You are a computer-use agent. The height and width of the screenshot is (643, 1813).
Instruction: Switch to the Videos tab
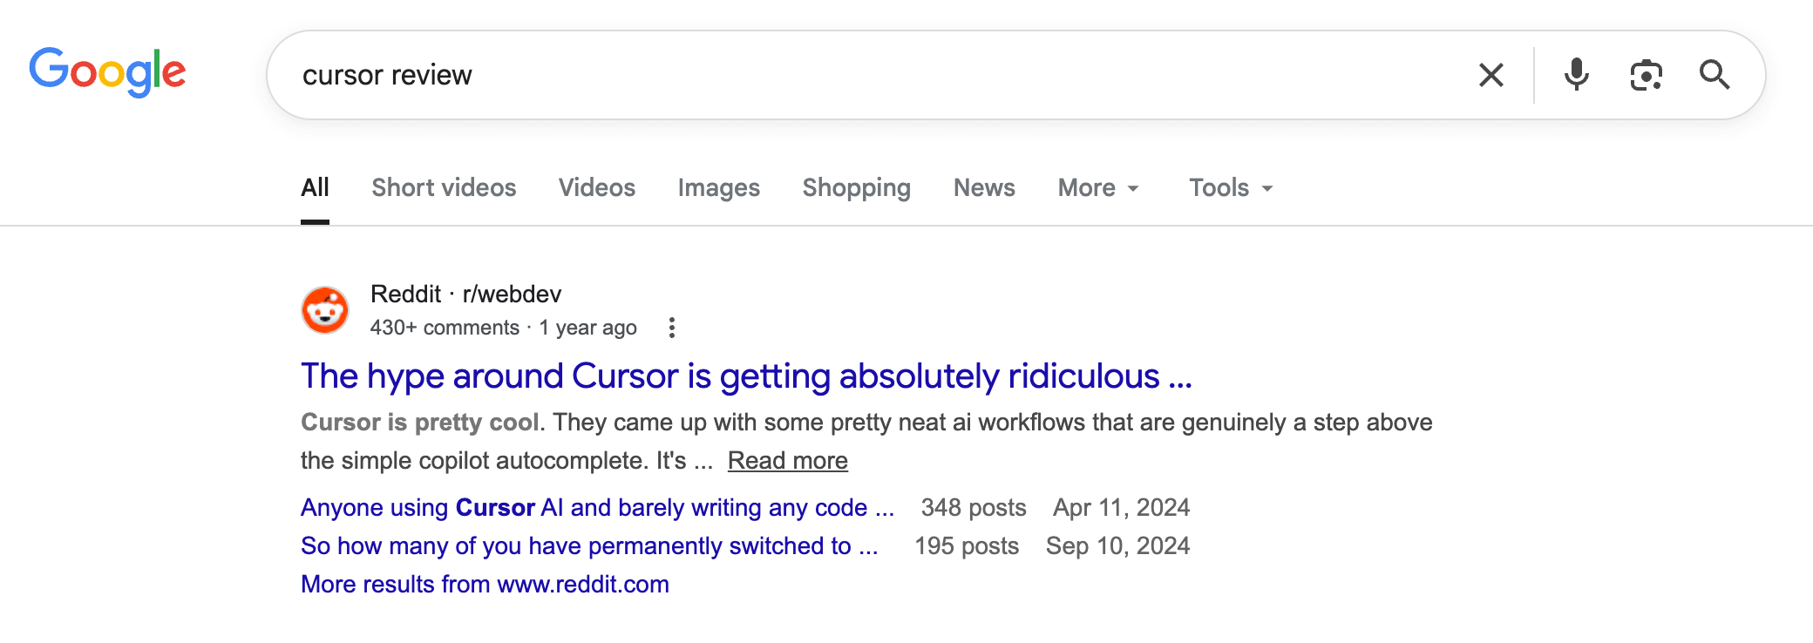click(x=597, y=187)
